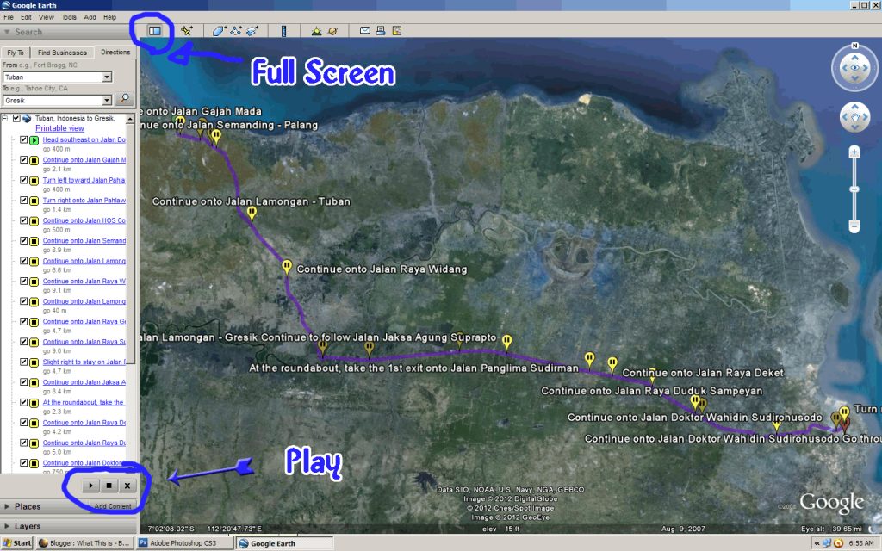Open the From dropdown showing Tuban

[x=107, y=77]
